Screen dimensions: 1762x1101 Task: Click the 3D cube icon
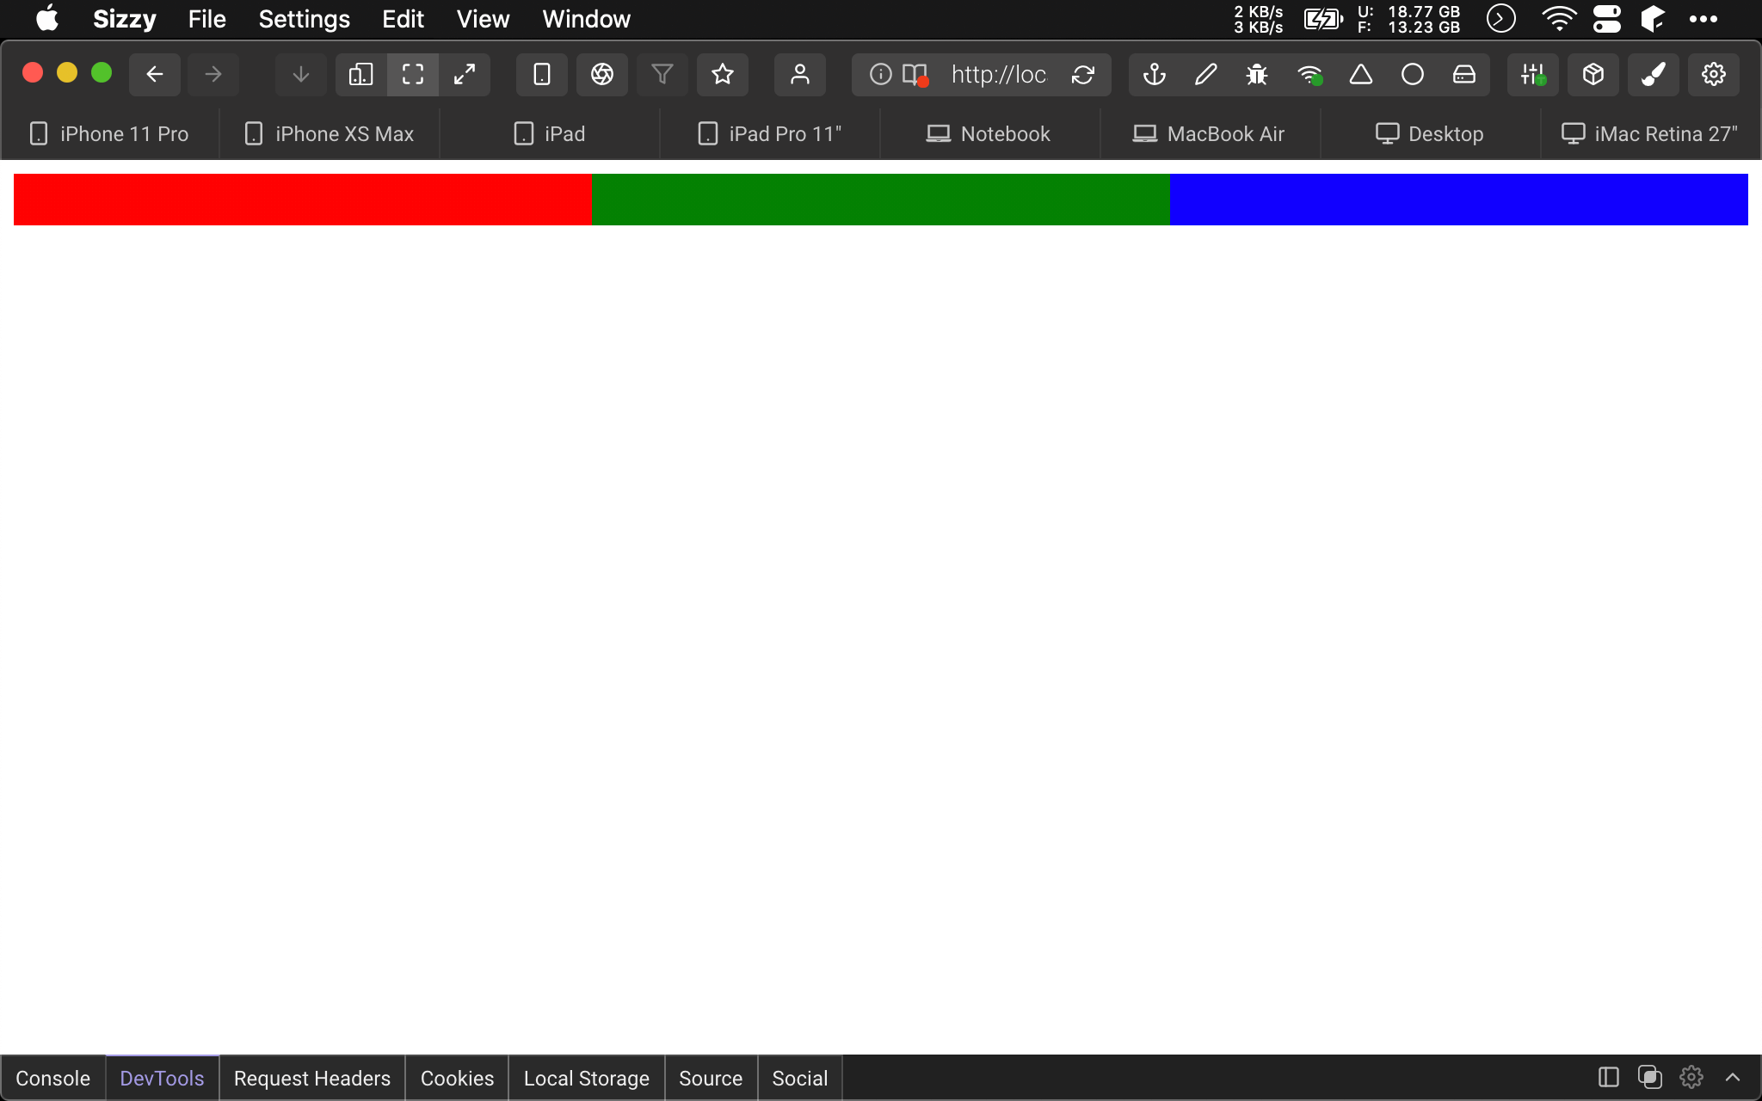[x=1593, y=75]
